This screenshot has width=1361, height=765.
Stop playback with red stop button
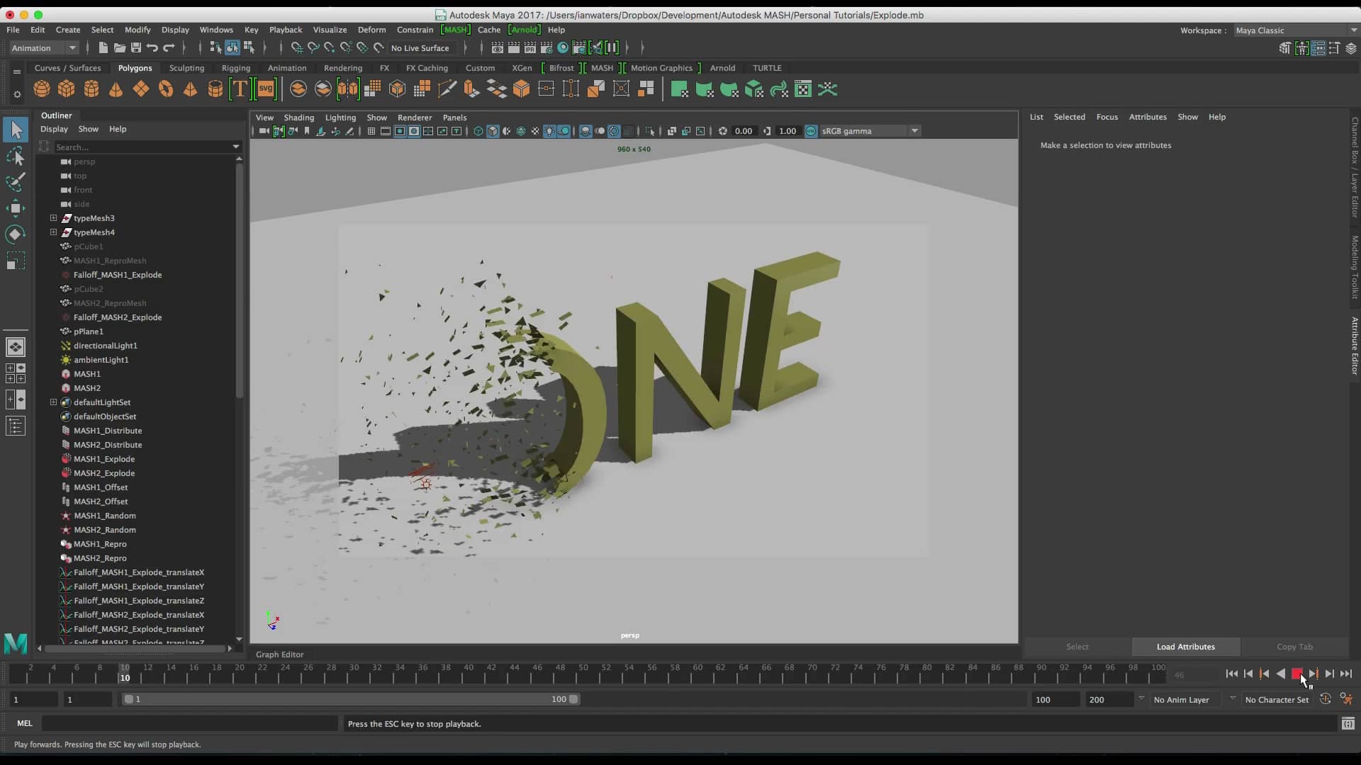pos(1296,674)
